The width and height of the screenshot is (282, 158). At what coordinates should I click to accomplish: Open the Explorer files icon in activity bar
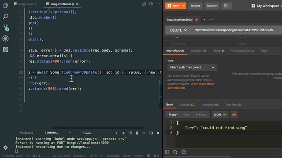pos(5,5)
